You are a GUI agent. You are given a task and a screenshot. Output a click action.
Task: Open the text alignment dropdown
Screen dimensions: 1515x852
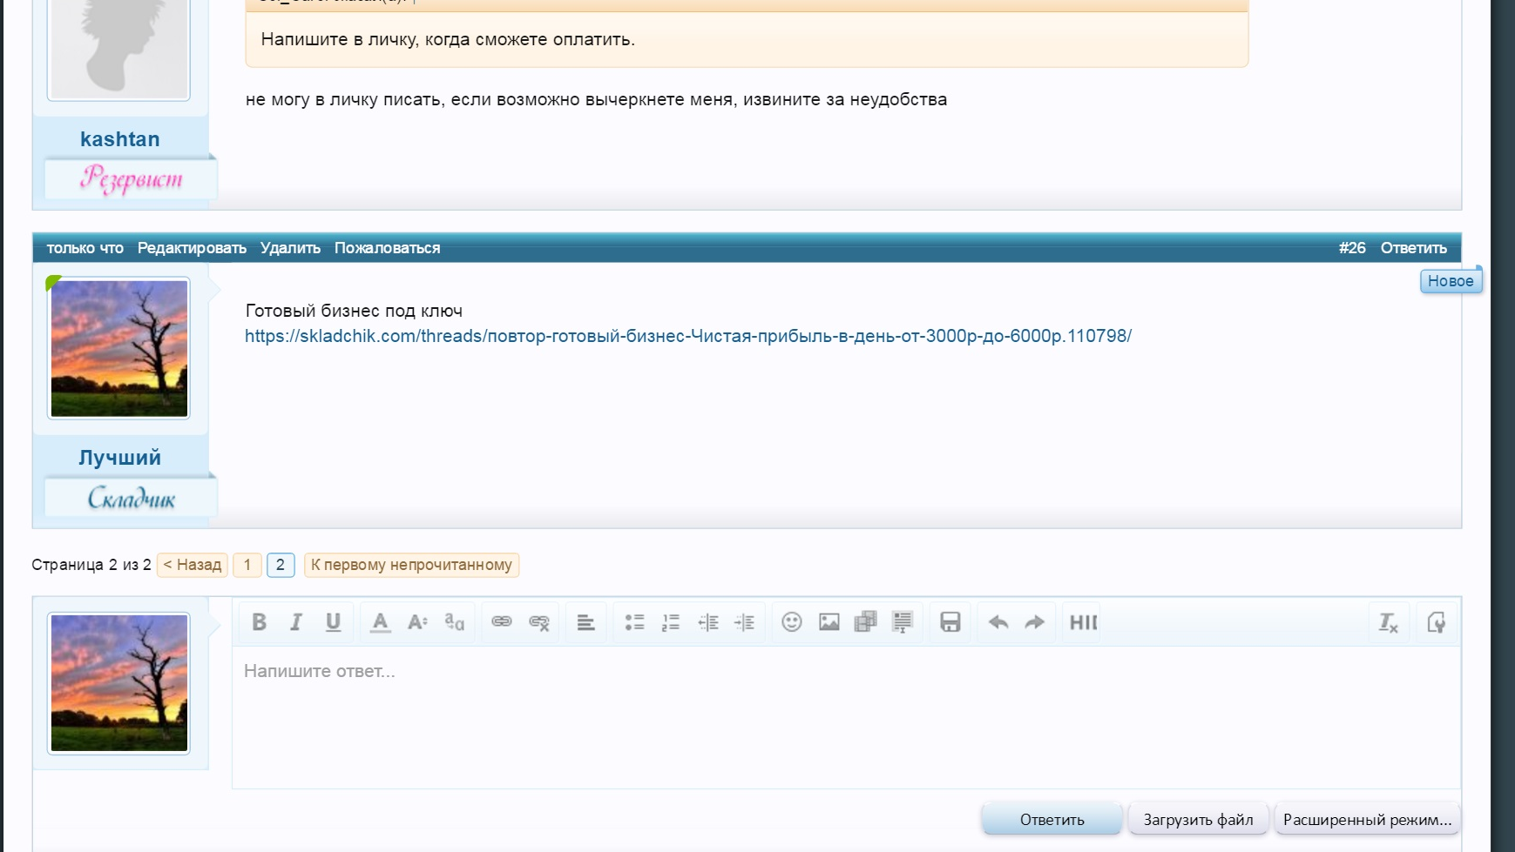(x=585, y=622)
